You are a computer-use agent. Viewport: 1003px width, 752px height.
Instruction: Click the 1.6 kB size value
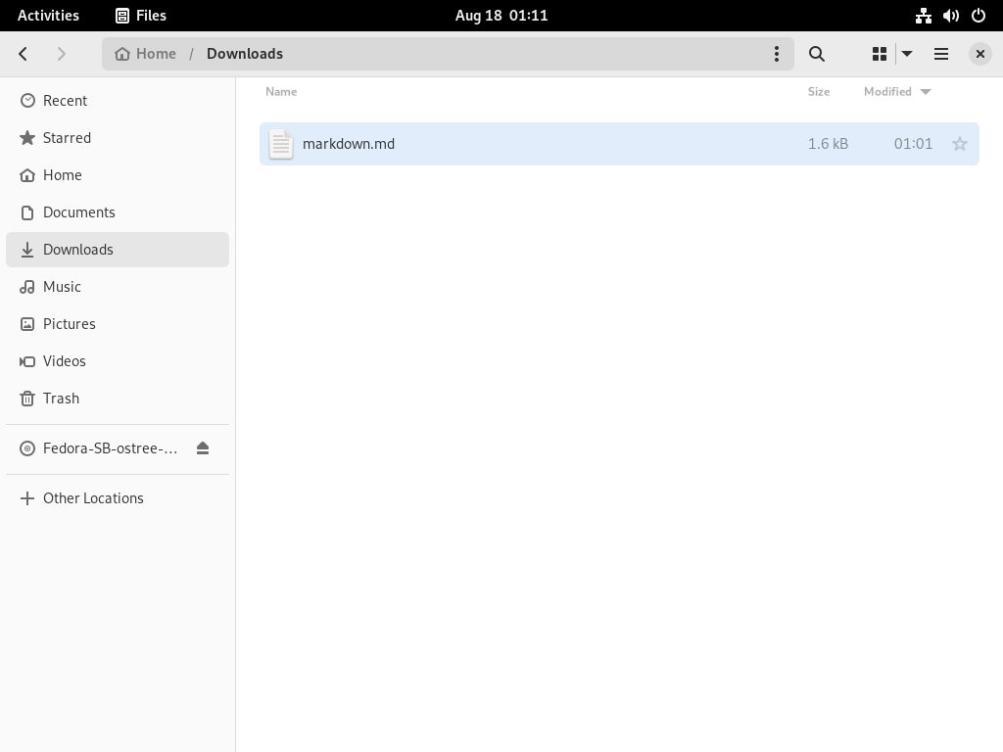click(x=828, y=144)
